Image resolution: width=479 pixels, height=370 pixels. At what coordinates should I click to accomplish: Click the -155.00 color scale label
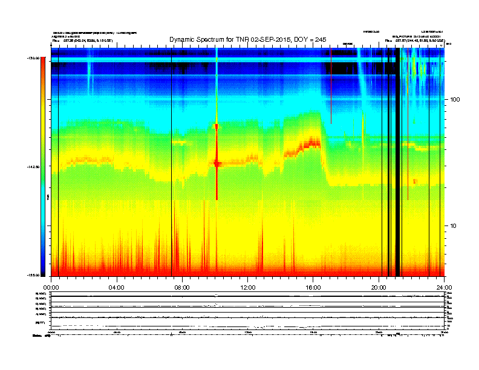[x=33, y=275]
